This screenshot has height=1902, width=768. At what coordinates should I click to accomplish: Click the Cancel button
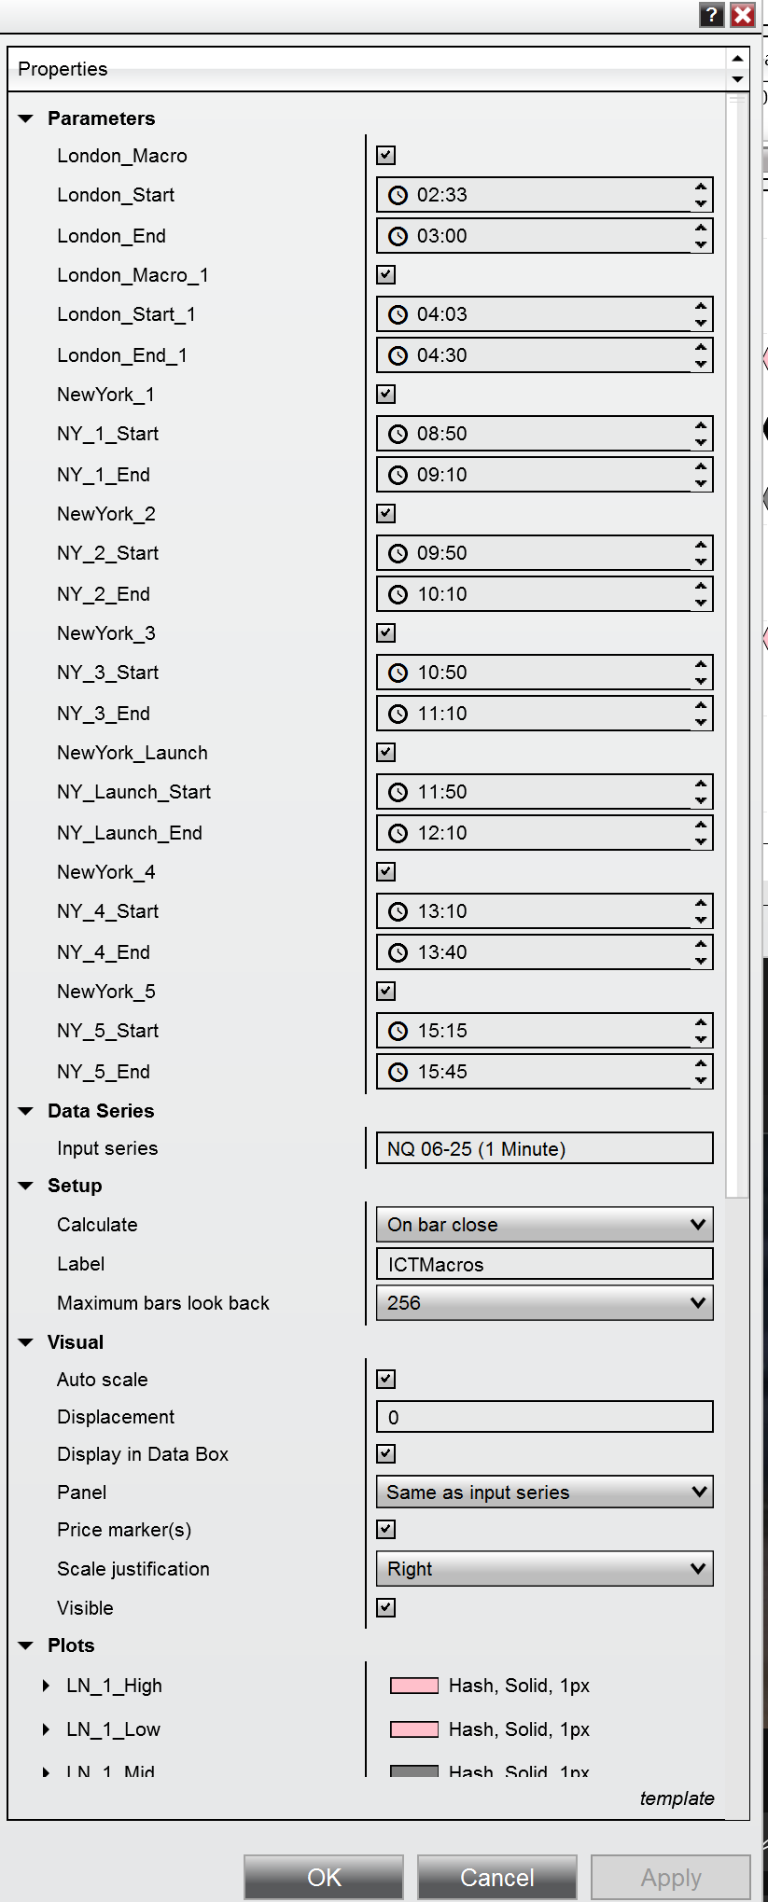click(496, 1876)
